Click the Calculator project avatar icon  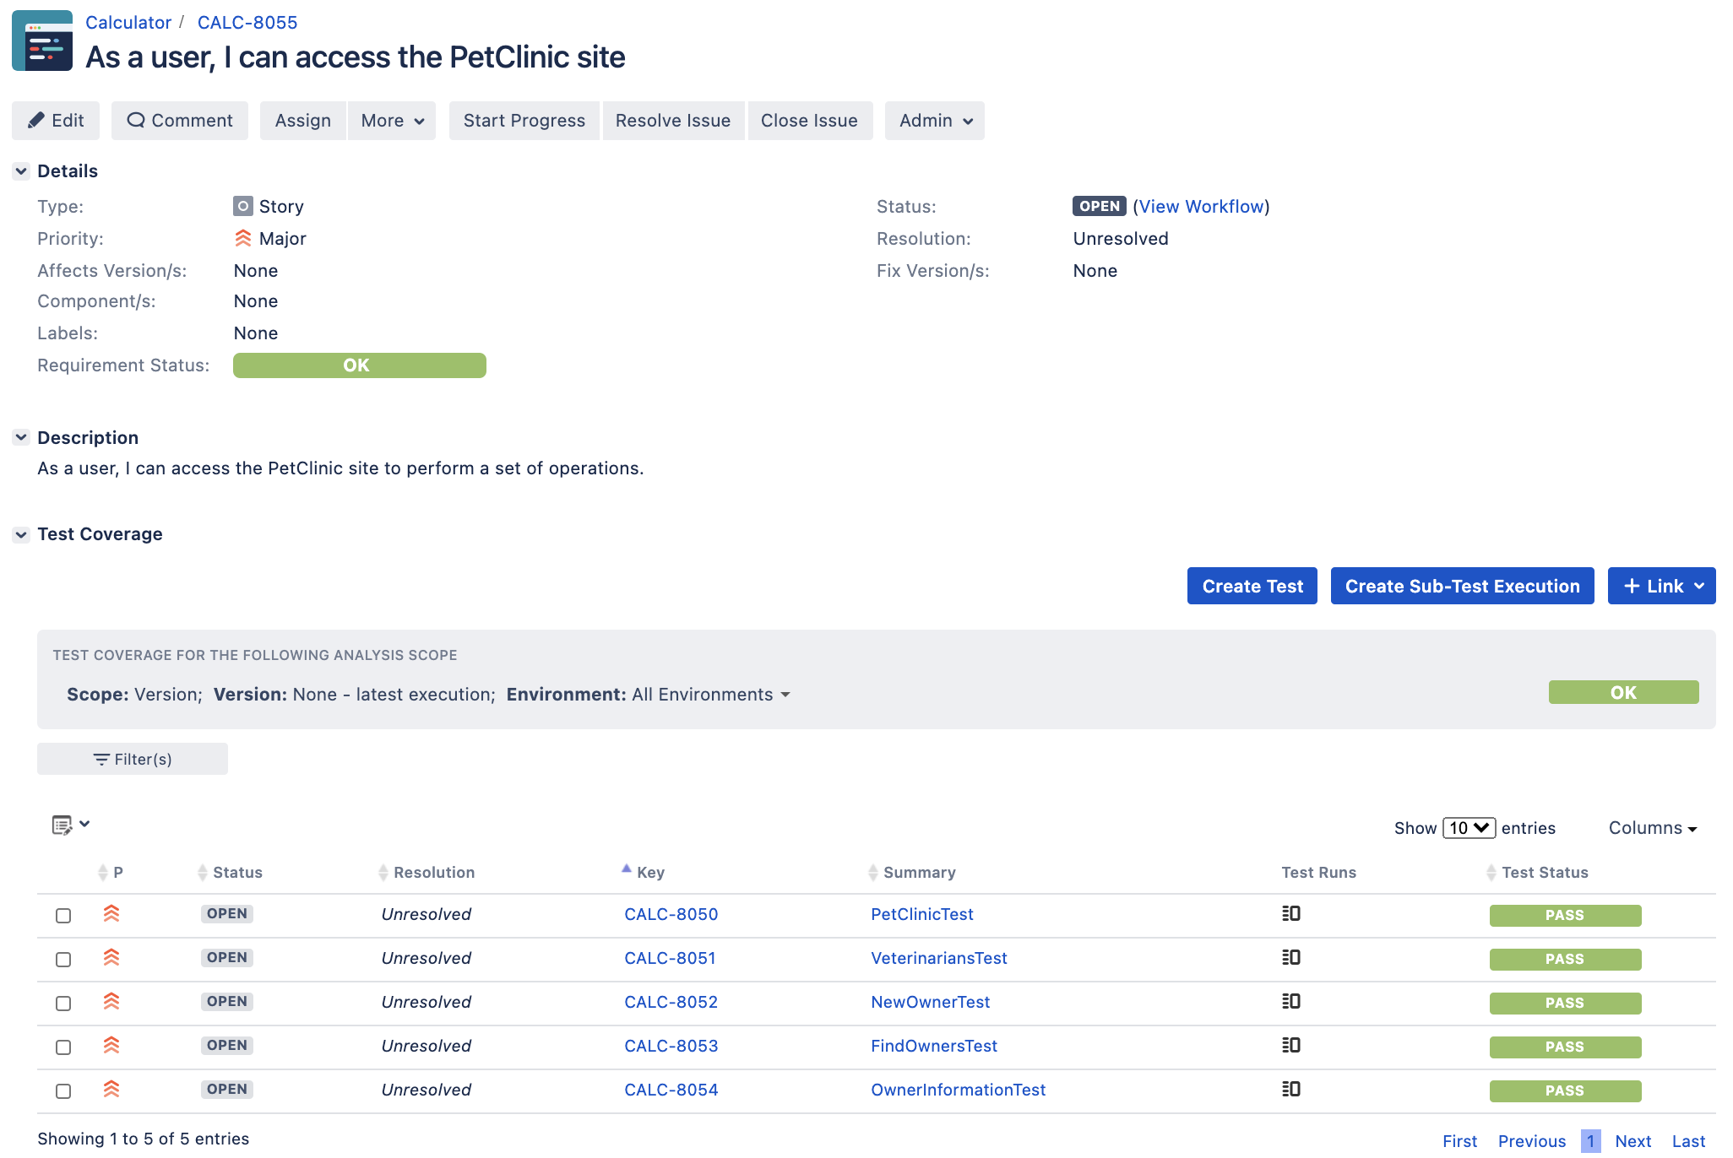(x=42, y=41)
